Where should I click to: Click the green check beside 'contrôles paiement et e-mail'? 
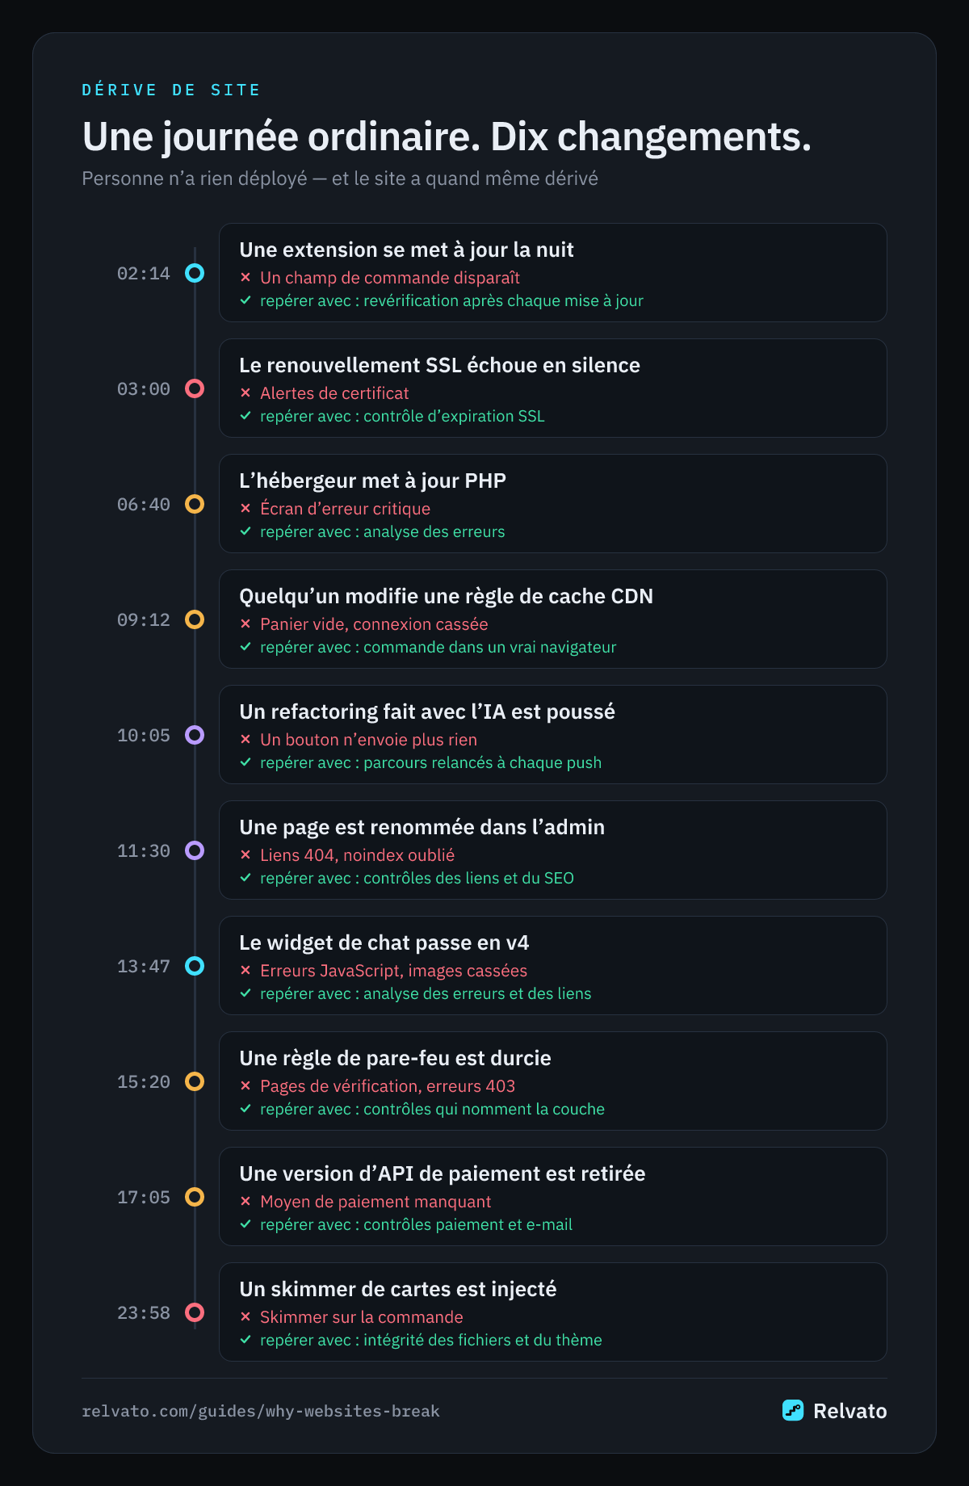click(x=245, y=1224)
